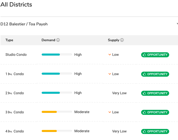Click the Studio Condo row label
Viewport: 178px width, 140px height.
click(16, 55)
